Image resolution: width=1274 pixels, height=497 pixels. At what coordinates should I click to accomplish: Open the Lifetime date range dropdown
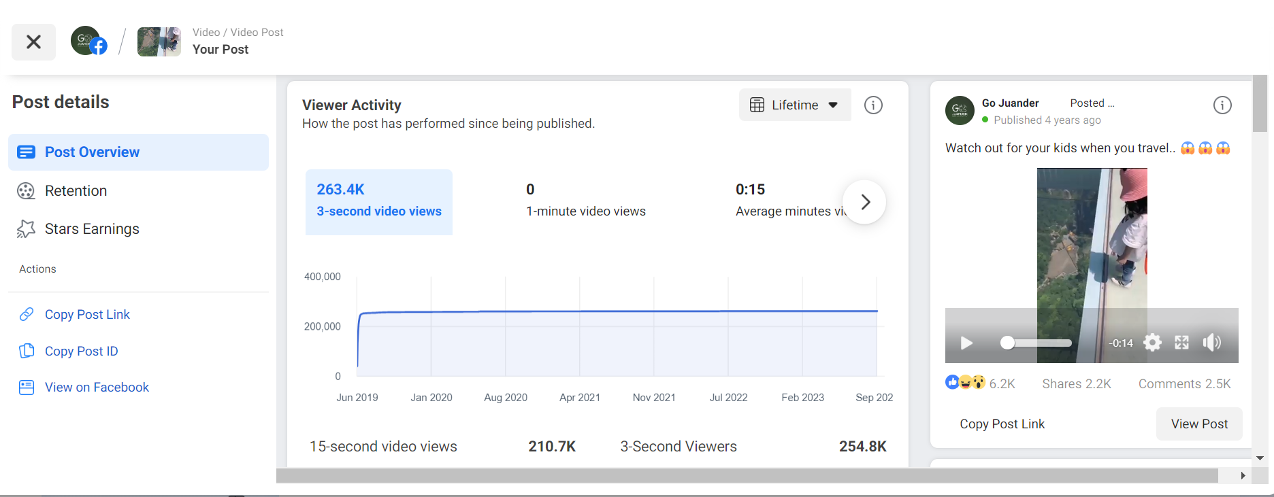pyautogui.click(x=795, y=105)
